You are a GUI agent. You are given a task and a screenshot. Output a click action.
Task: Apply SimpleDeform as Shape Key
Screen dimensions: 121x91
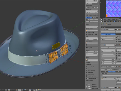[x=116, y=69]
